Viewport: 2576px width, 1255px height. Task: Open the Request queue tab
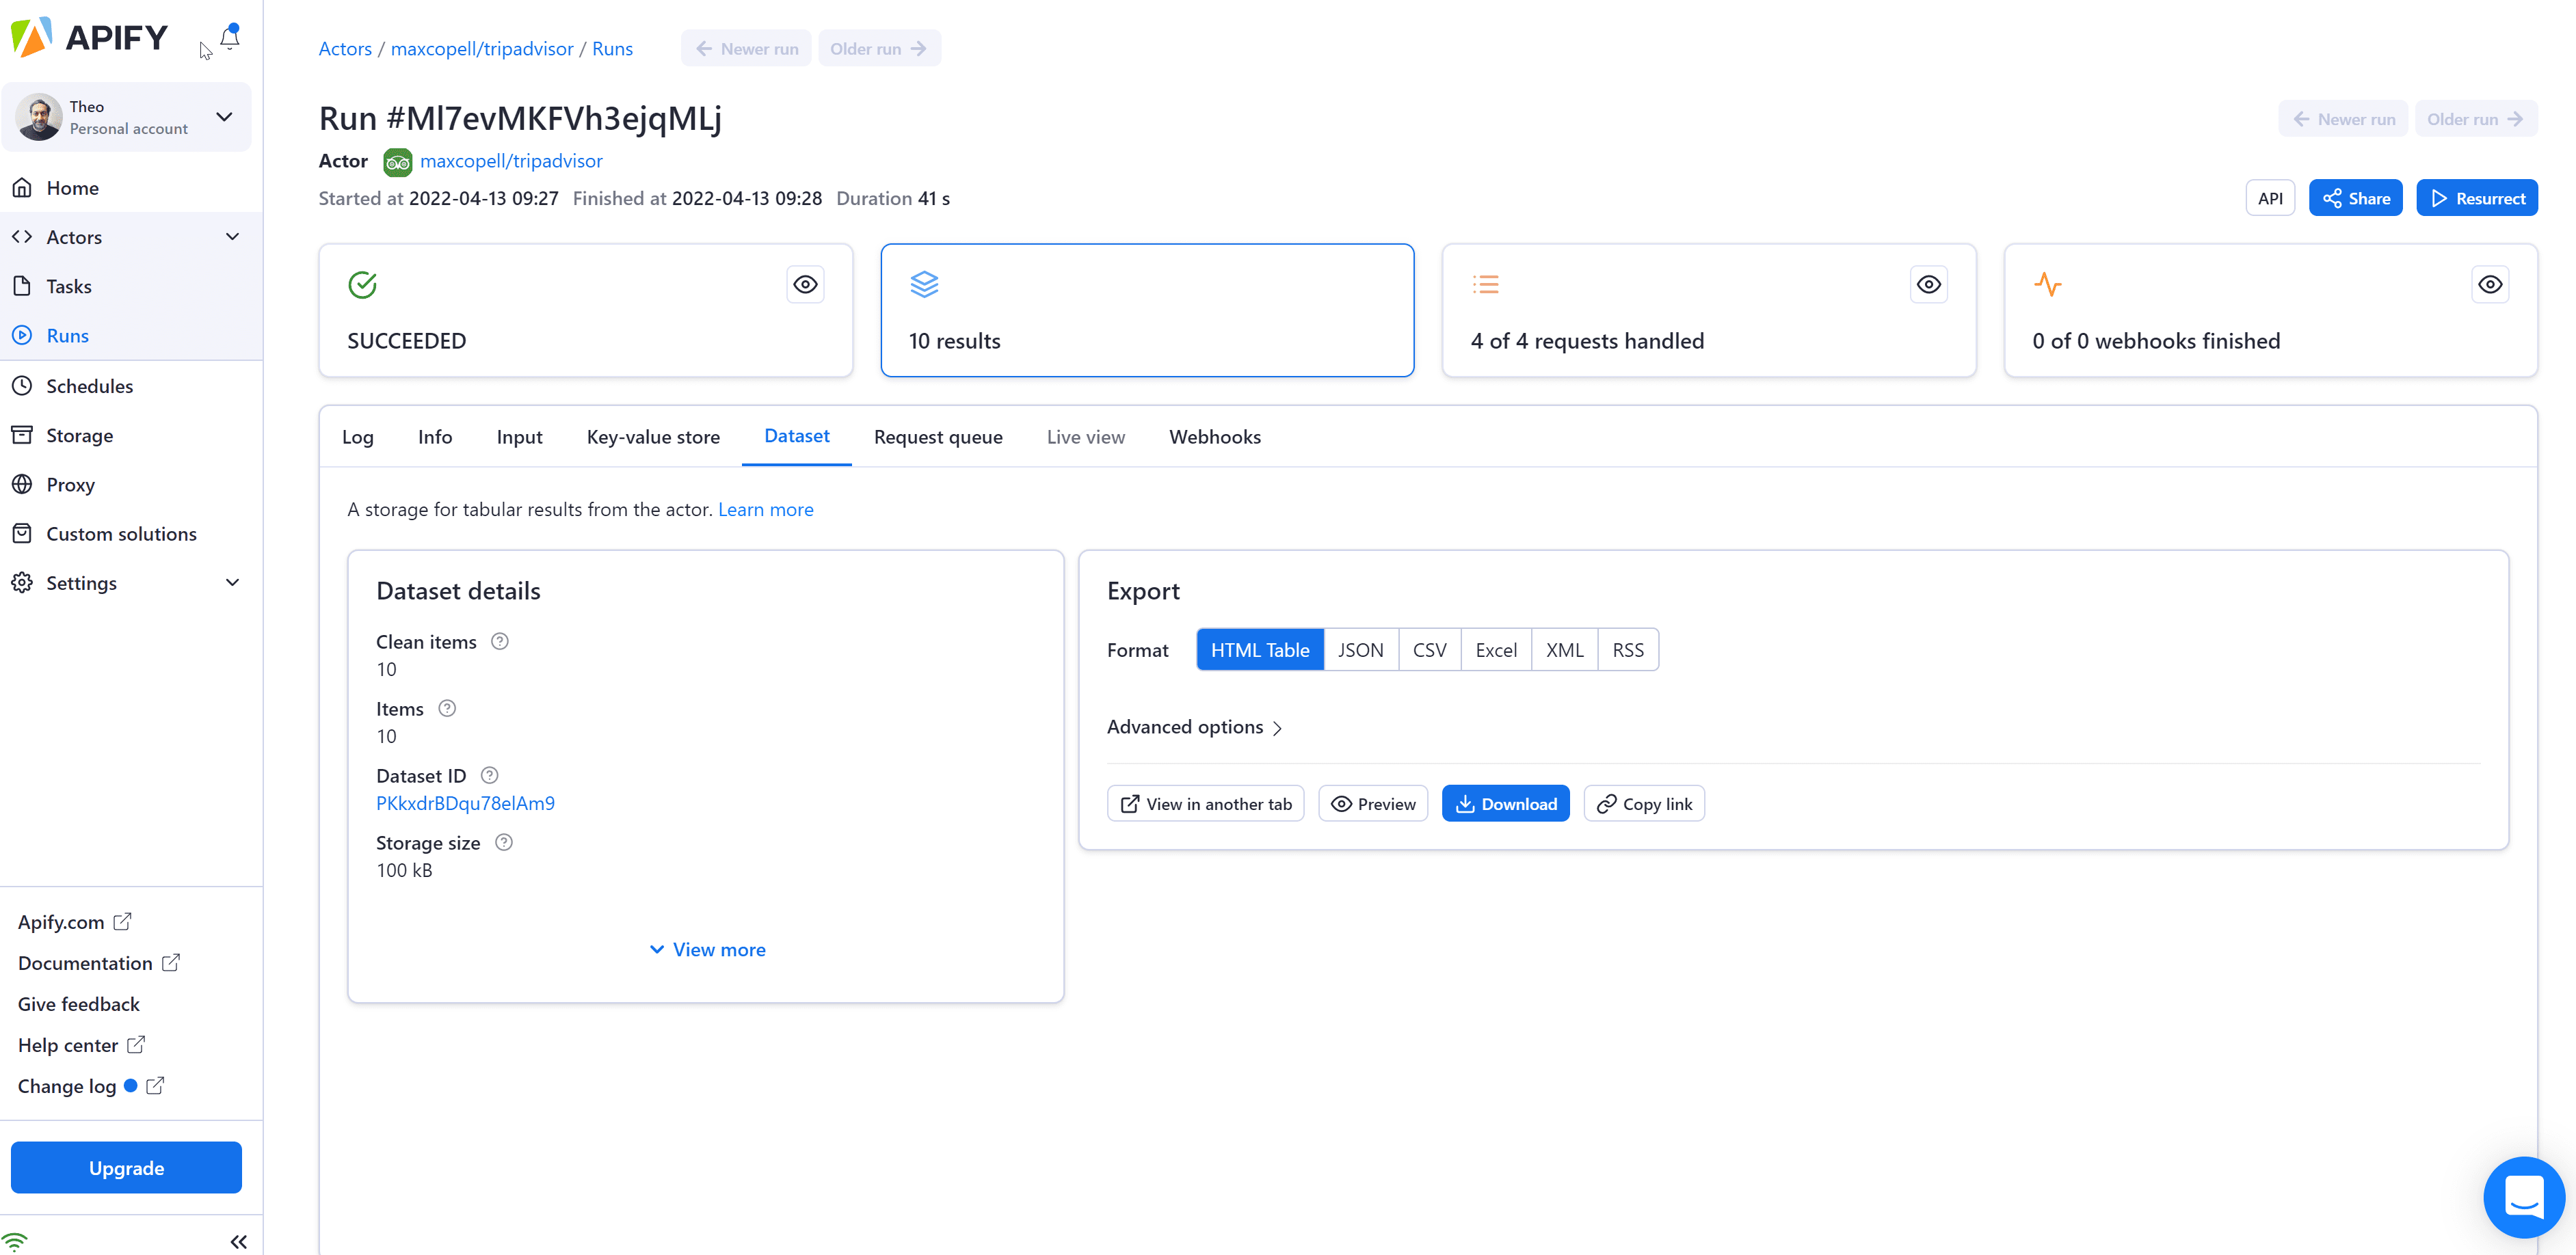pyautogui.click(x=938, y=437)
